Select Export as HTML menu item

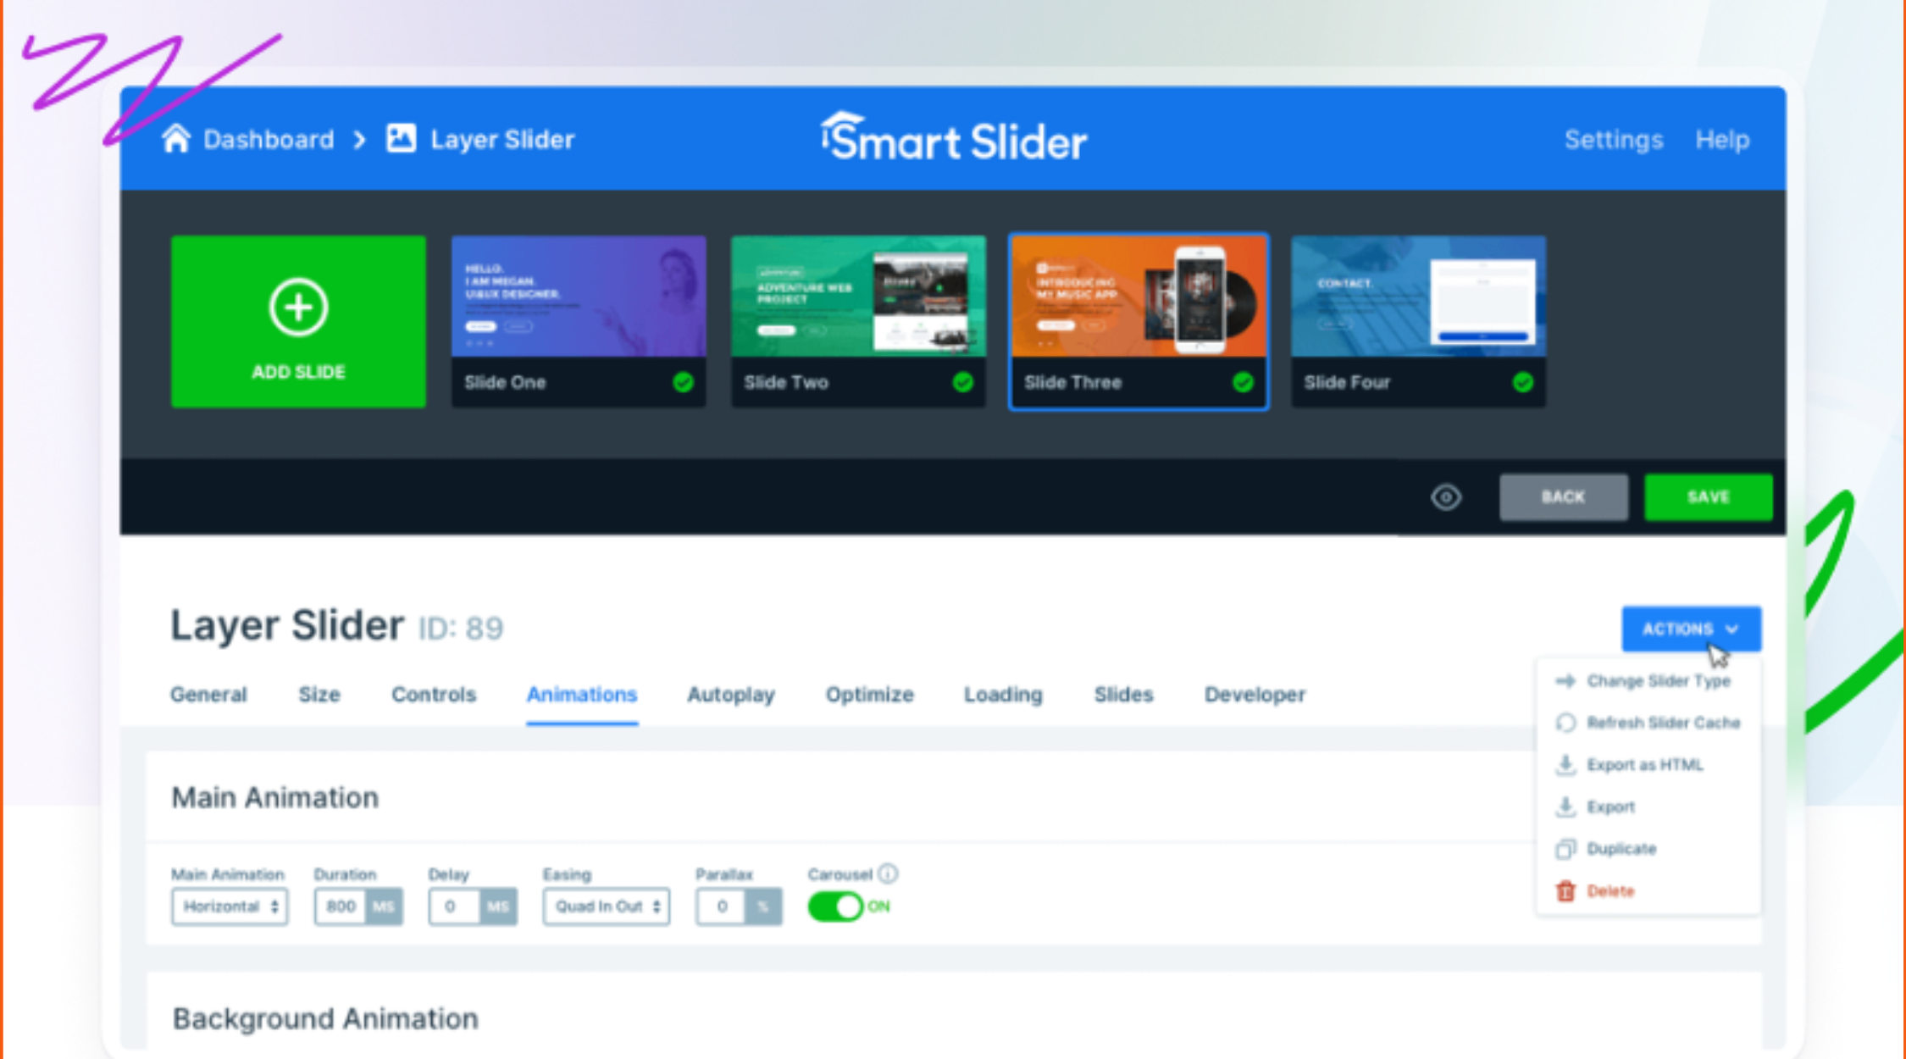coord(1648,765)
